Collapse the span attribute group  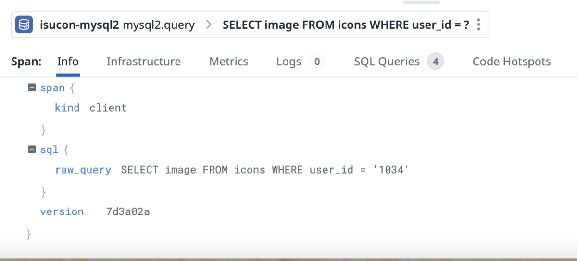click(32, 88)
